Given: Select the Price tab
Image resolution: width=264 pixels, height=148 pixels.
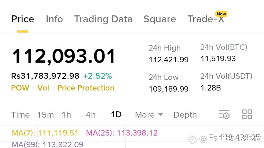Looking at the screenshot, I should pos(23,19).
